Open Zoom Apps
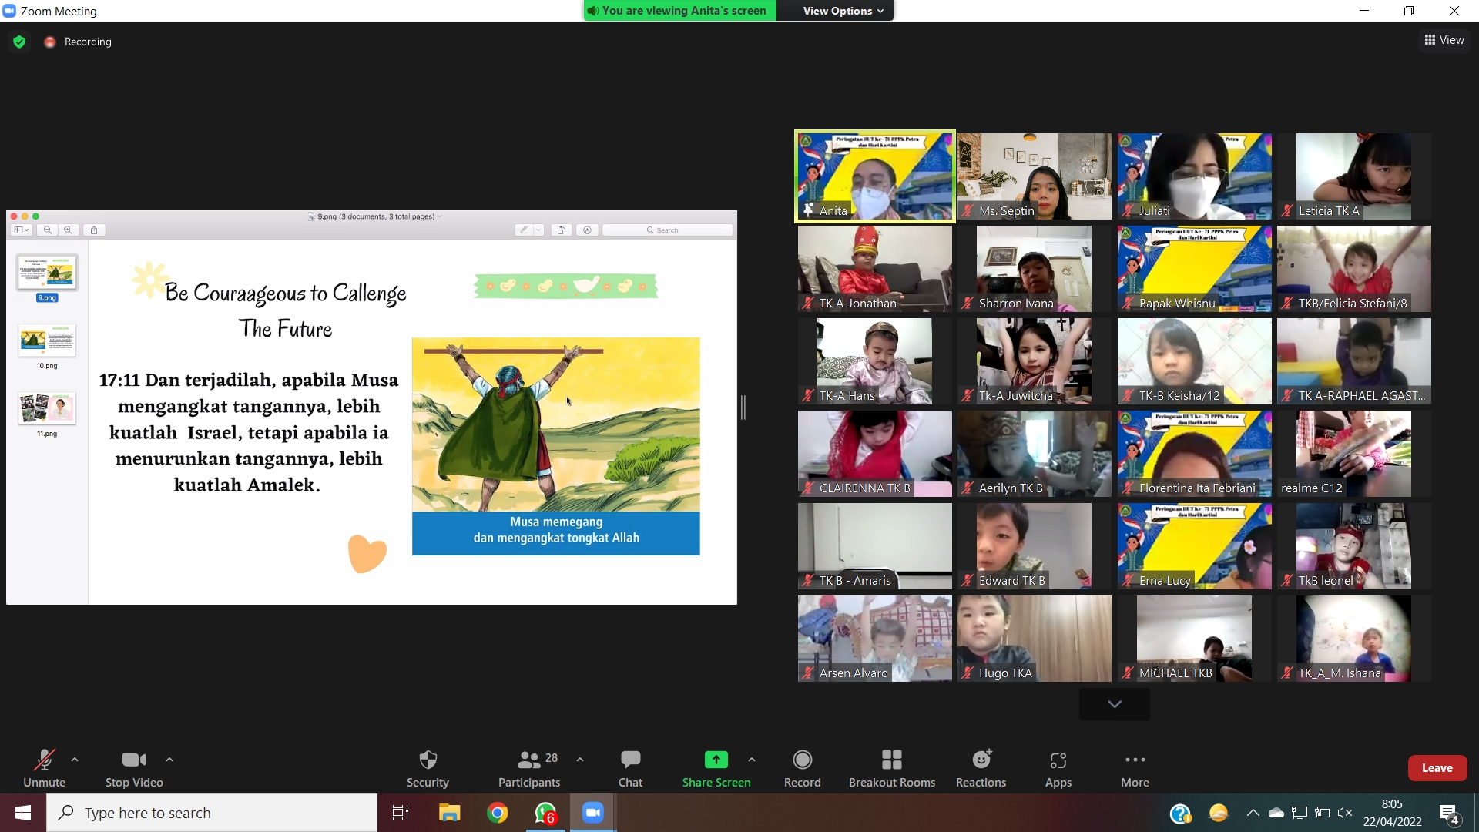This screenshot has height=832, width=1479. pyautogui.click(x=1058, y=768)
